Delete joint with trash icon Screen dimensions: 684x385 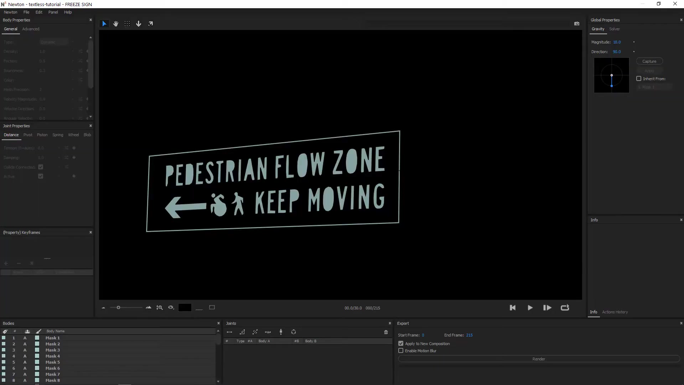pyautogui.click(x=386, y=332)
